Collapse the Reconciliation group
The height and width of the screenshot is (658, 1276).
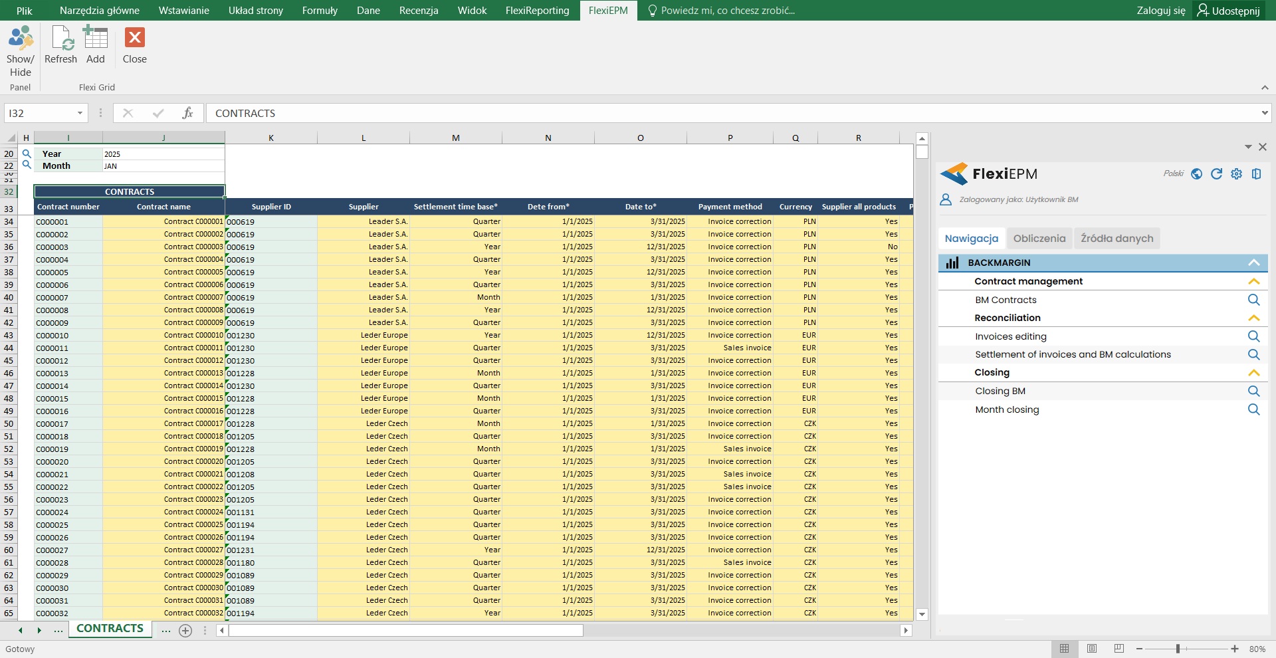pos(1253,318)
